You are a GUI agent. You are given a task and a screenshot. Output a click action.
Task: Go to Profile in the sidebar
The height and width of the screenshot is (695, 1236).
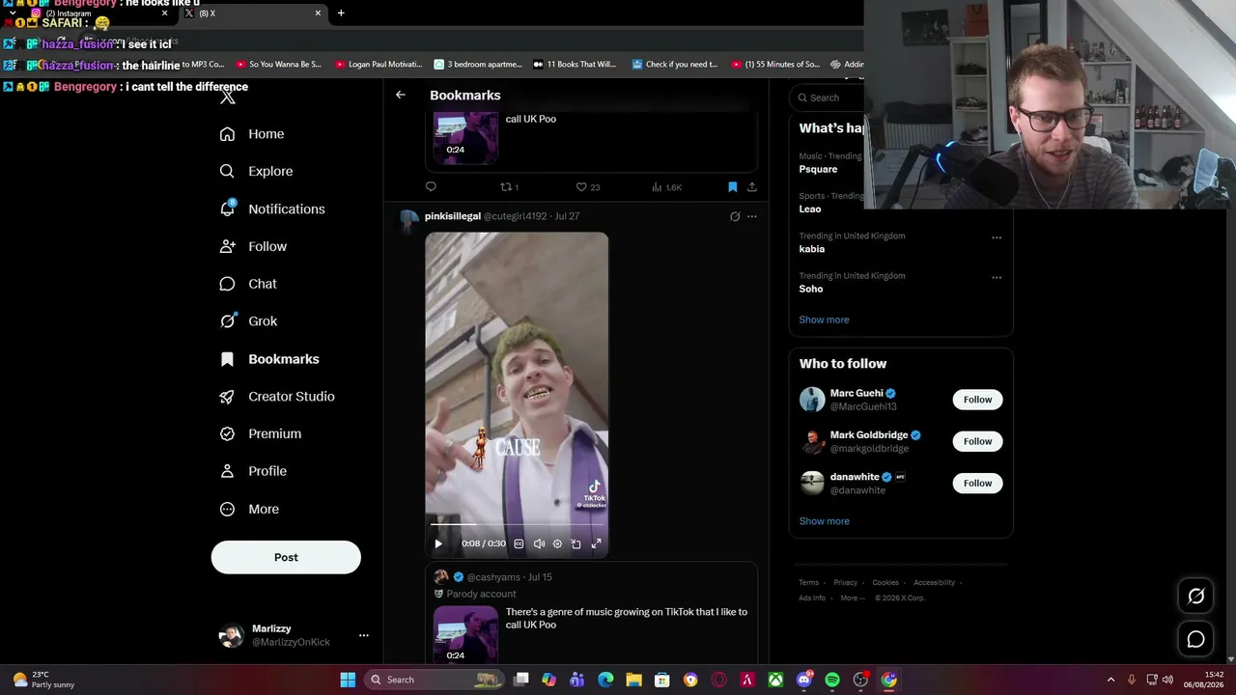pyautogui.click(x=253, y=471)
